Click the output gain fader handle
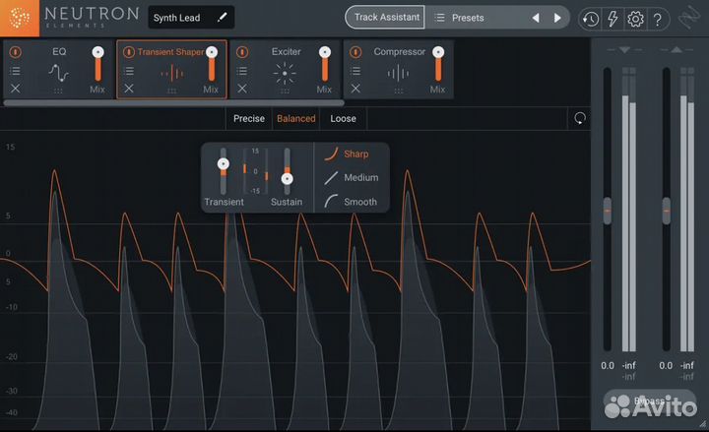Screen dimensions: 709x432 667,211
